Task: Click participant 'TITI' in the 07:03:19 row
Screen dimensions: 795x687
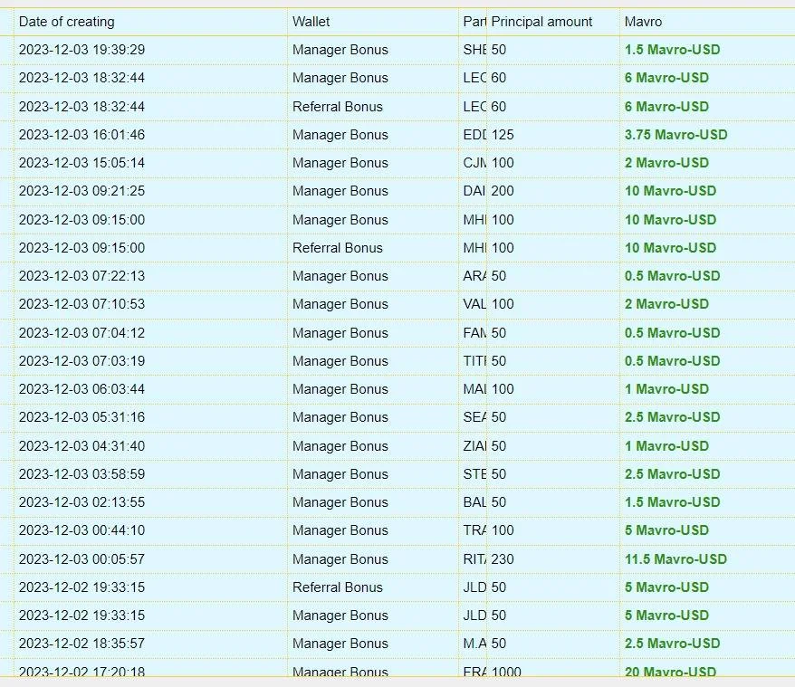Action: click(x=474, y=361)
